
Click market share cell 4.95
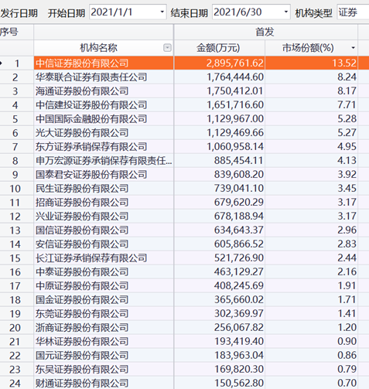(311, 147)
